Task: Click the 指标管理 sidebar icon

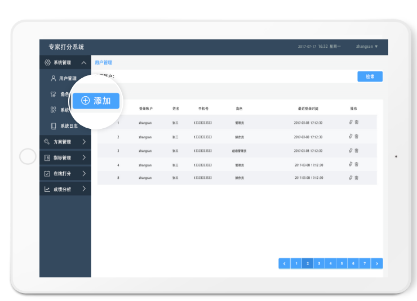Action: tap(47, 158)
